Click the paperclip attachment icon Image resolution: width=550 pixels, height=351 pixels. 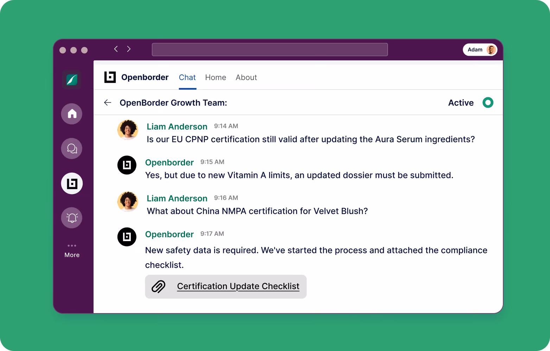[159, 286]
